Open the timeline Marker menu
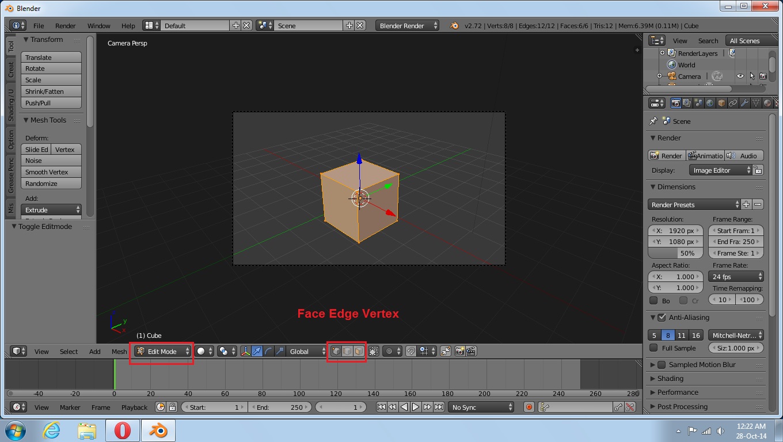Viewport: 783px width, 442px height. coord(70,407)
